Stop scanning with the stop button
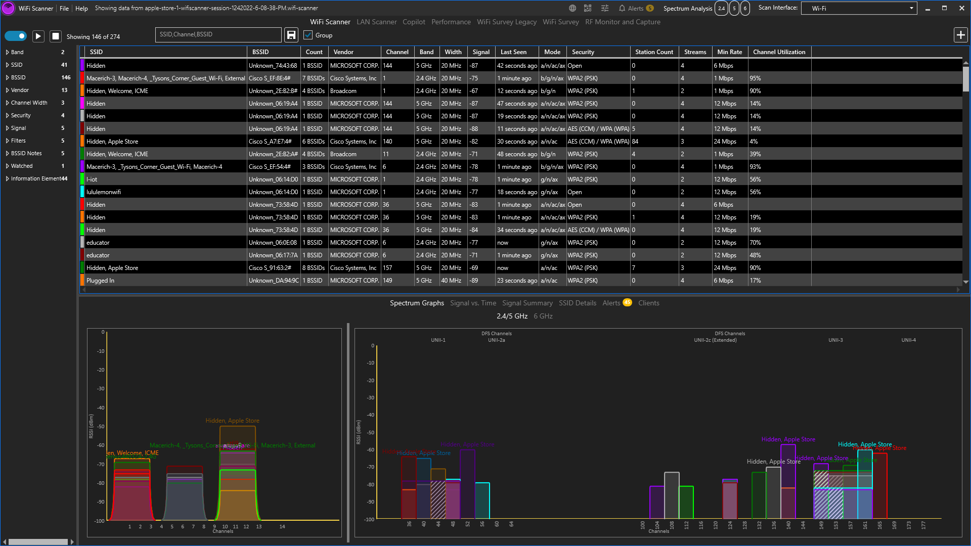Screen dimensions: 971x546 (56, 36)
